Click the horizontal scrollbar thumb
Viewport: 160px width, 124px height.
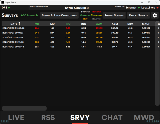(24, 108)
